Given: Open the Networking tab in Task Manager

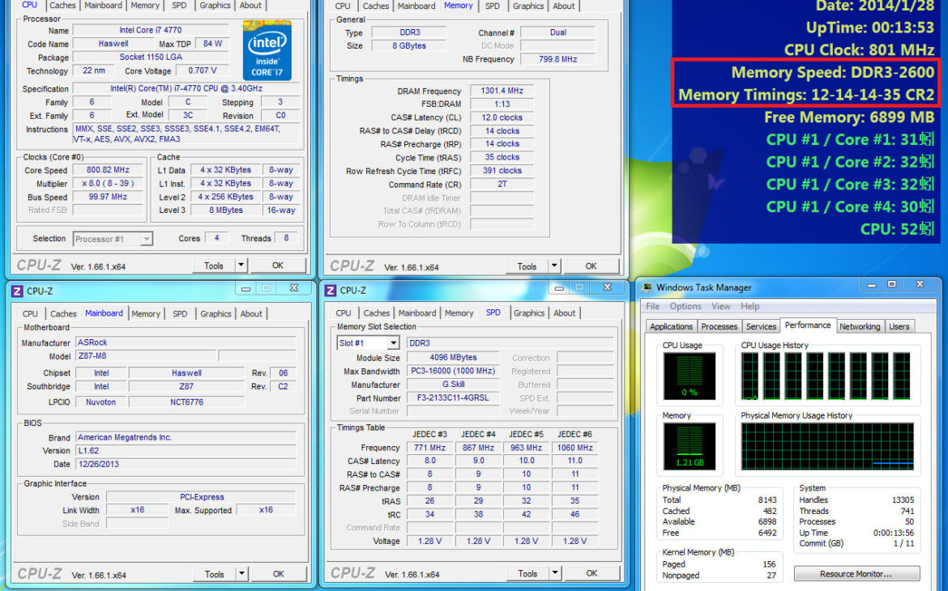Looking at the screenshot, I should click(x=860, y=326).
